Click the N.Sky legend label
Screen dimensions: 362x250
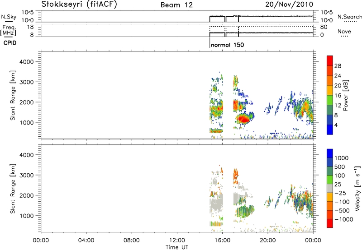tap(9, 17)
